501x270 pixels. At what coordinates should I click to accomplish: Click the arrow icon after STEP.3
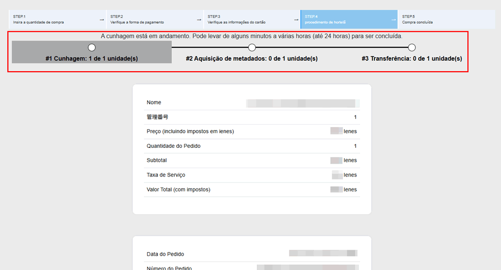point(296,20)
